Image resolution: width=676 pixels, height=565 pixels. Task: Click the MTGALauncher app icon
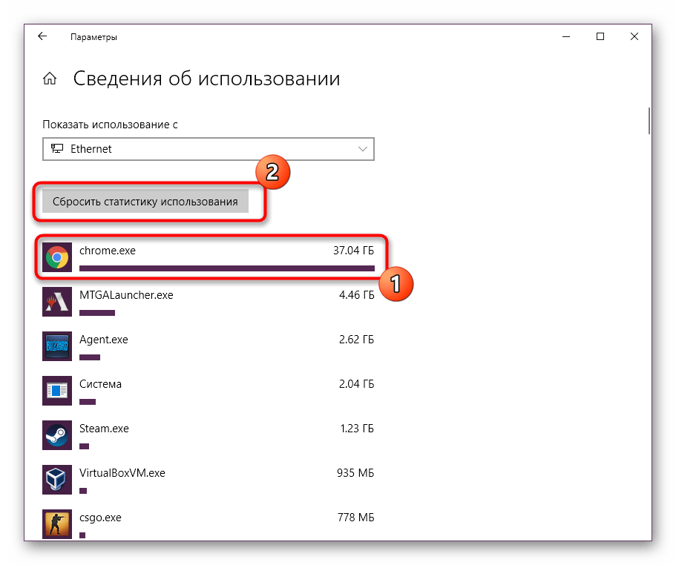click(57, 302)
